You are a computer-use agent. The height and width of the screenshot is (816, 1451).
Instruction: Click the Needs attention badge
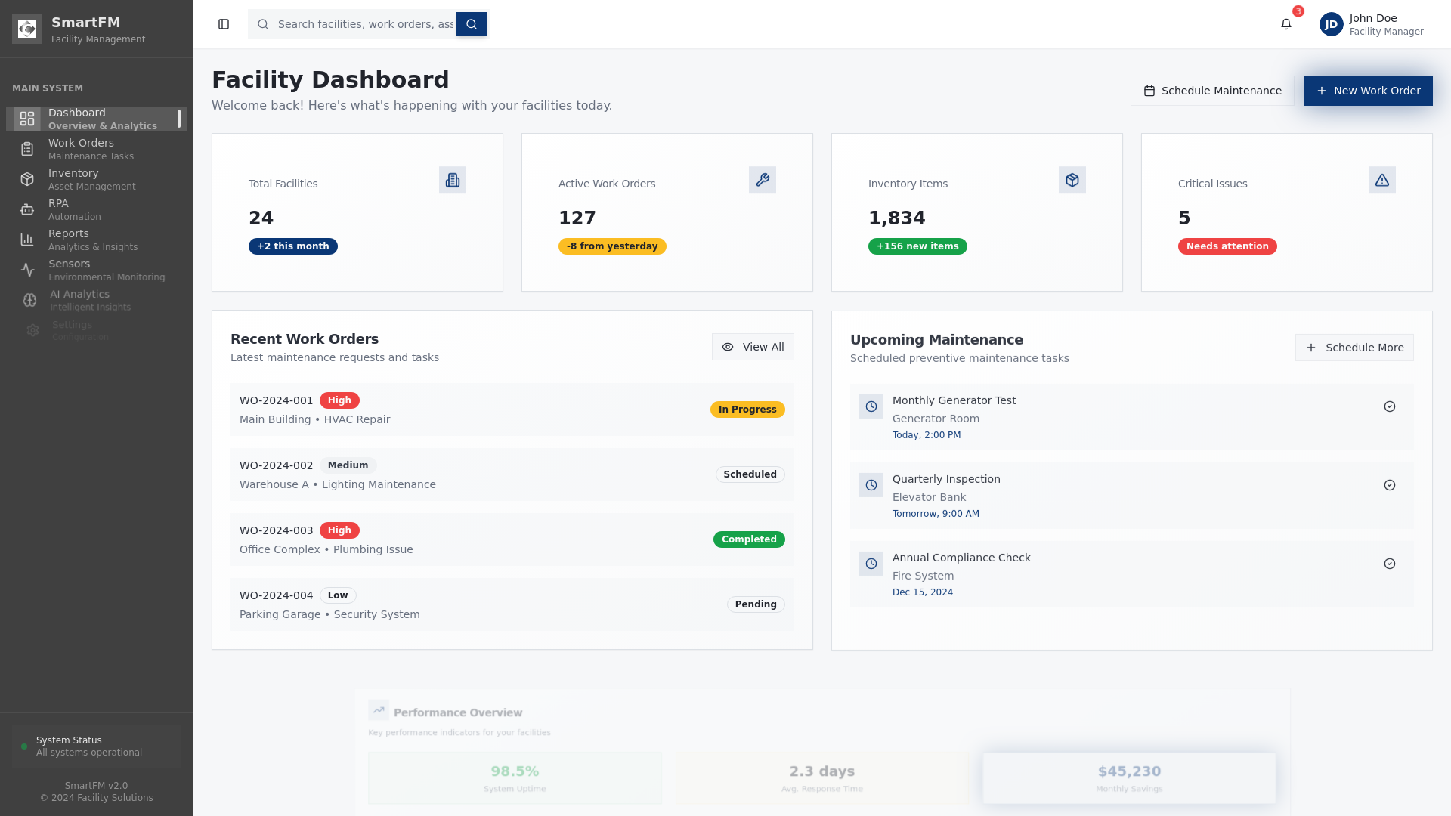(x=1227, y=246)
